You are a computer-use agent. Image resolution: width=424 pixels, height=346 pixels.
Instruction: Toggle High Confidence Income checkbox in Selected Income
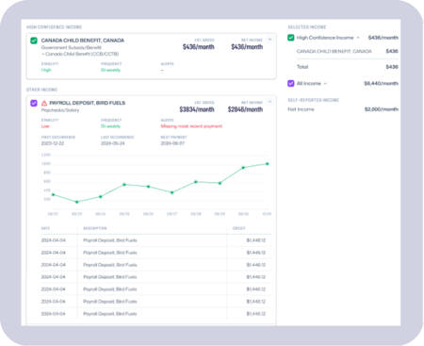coord(291,38)
